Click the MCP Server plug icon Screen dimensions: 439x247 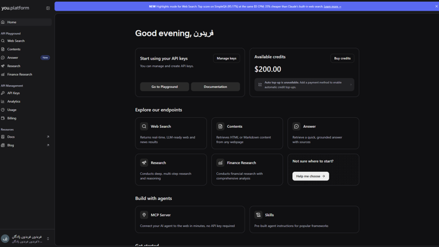pos(144,215)
